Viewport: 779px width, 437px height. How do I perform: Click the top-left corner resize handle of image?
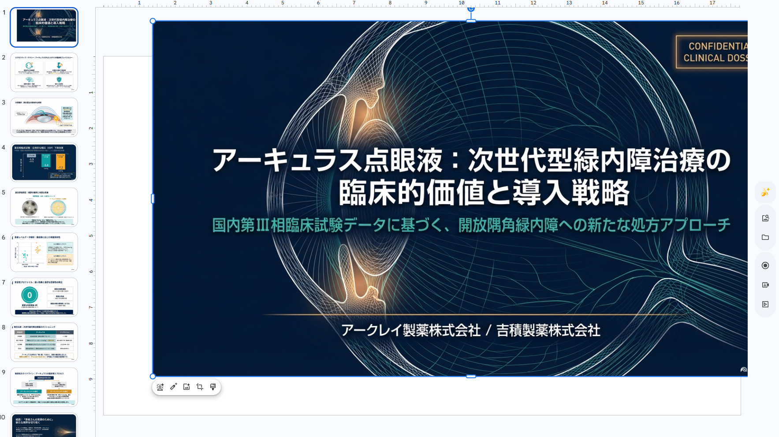tap(153, 21)
